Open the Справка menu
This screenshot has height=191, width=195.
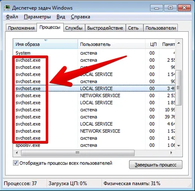point(80,17)
